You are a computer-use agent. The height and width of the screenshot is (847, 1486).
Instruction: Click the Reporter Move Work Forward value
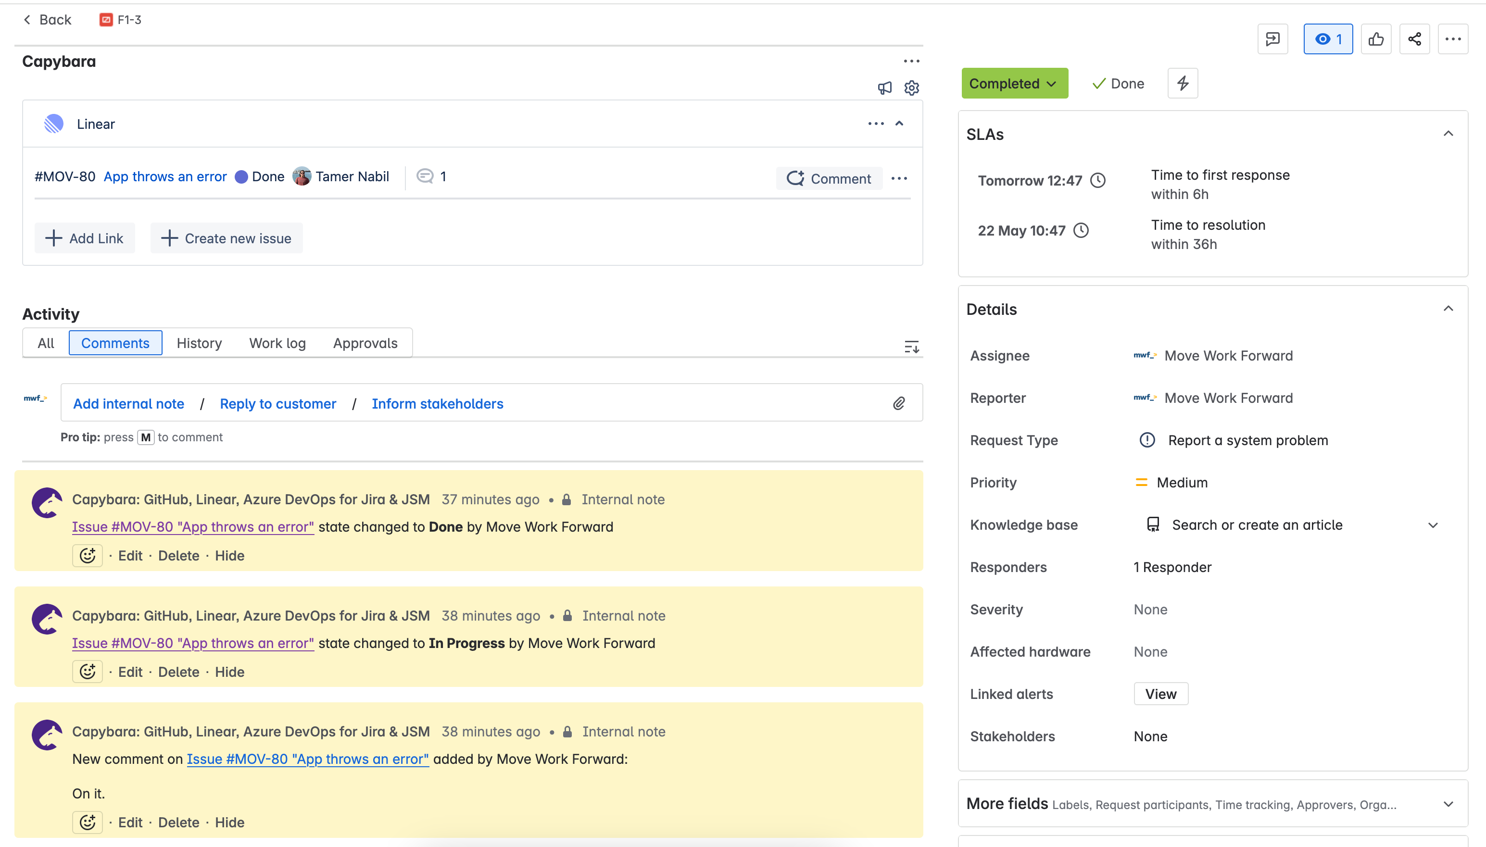pyautogui.click(x=1212, y=398)
